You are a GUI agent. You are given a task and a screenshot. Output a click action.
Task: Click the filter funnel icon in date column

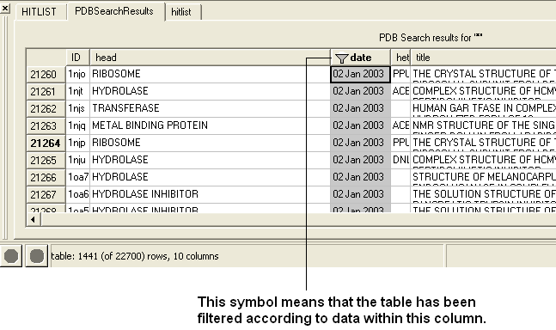pos(341,58)
